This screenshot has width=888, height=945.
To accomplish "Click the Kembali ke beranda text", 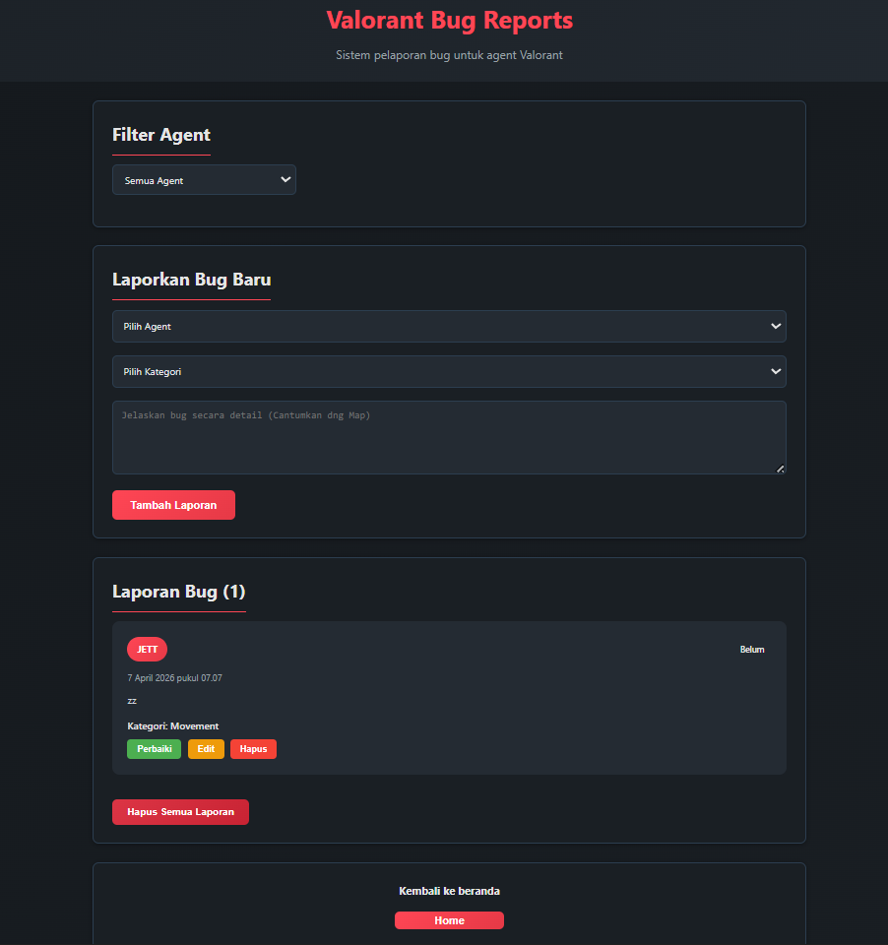I will (x=449, y=891).
